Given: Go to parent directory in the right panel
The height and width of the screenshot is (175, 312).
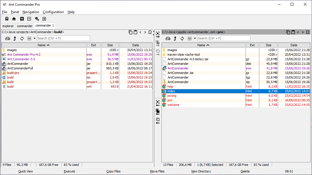Looking at the screenshot, I should pos(175,39).
